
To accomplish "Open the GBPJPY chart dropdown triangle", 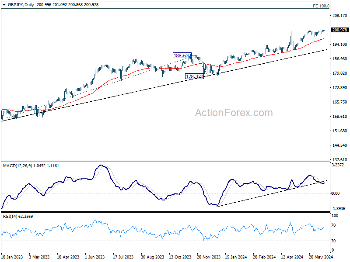I will pos(4,5).
